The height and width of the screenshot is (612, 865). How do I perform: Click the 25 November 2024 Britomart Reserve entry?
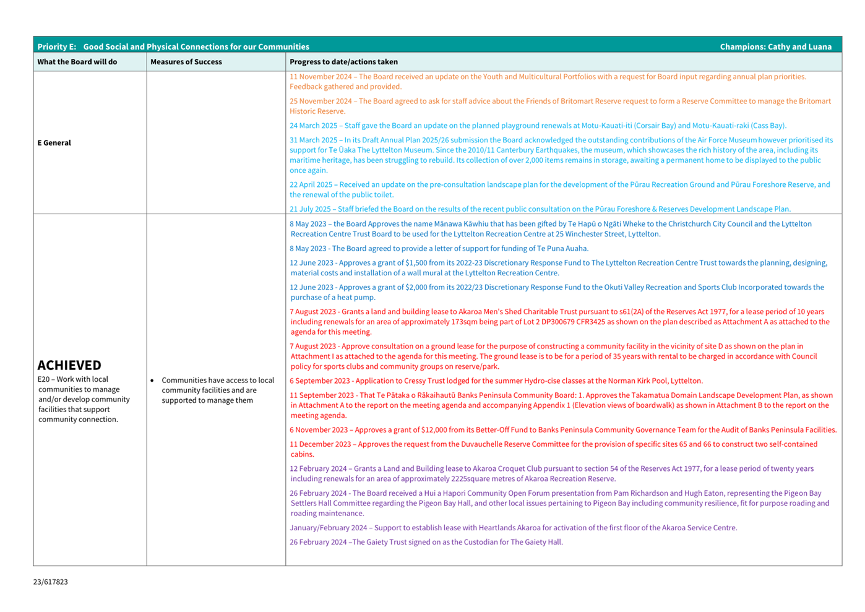(560, 106)
